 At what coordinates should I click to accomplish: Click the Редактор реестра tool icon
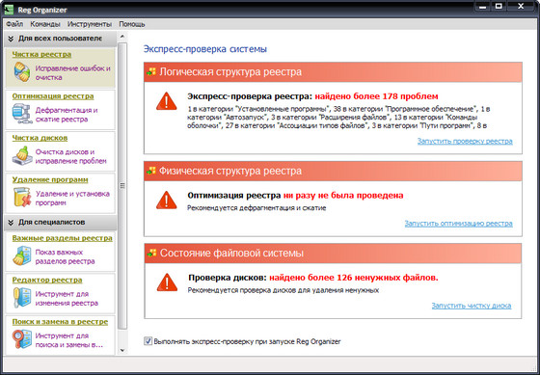[x=21, y=297]
